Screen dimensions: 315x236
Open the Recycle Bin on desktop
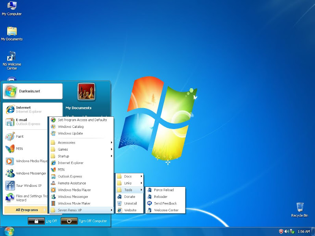300,210
